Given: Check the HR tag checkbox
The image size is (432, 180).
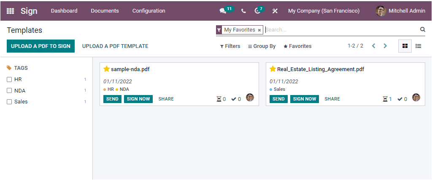Looking at the screenshot, I should pyautogui.click(x=9, y=79).
